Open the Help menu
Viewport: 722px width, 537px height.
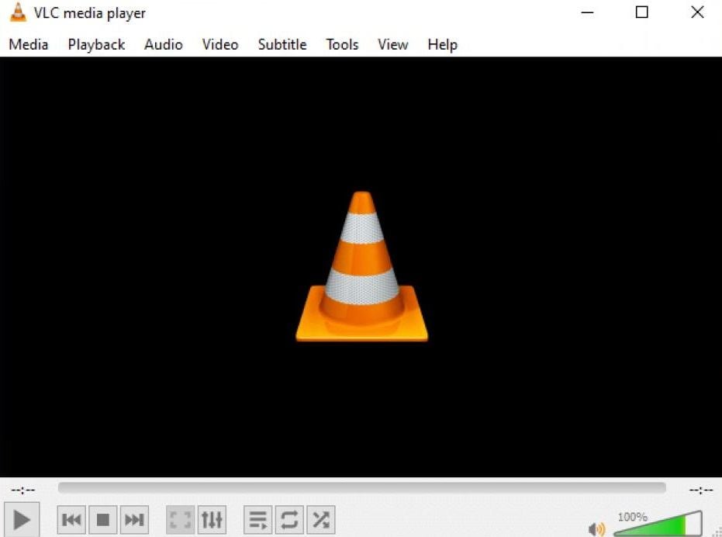coord(443,45)
